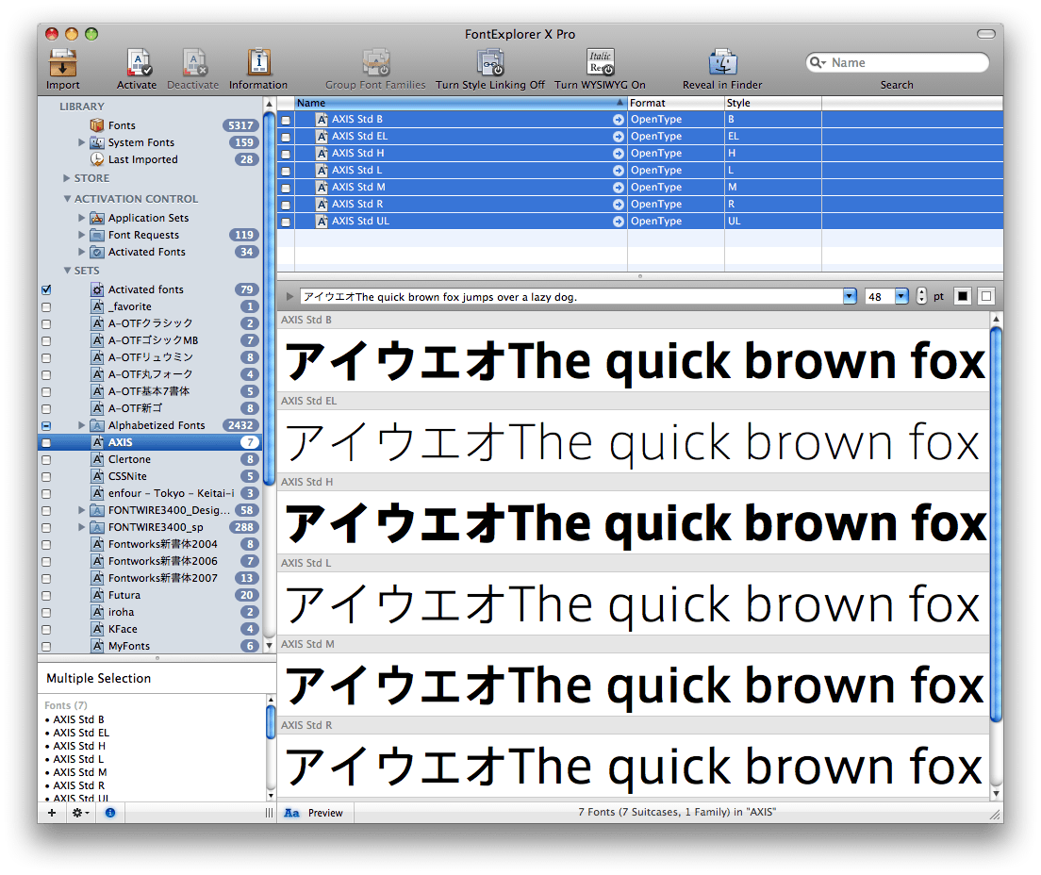
Task: Select the Activated Fonts tree item
Action: (149, 253)
